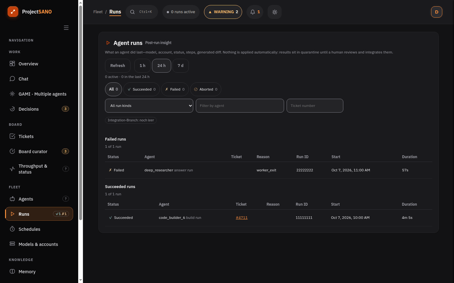Click the help badge next to Throughput

66,169
